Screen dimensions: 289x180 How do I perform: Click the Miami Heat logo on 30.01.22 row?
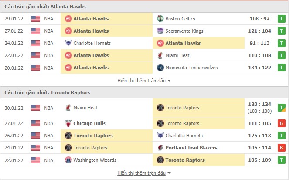(x=68, y=108)
